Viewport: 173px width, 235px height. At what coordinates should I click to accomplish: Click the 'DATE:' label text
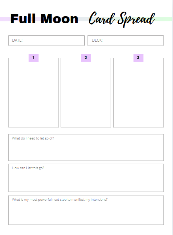point(17,40)
